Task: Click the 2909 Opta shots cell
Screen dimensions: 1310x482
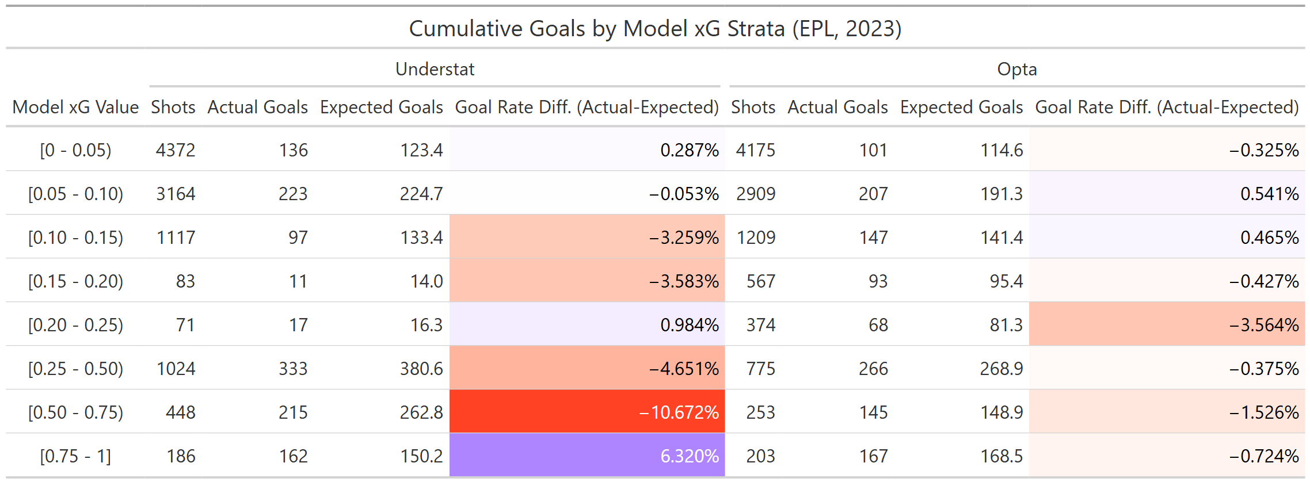Action: click(755, 194)
